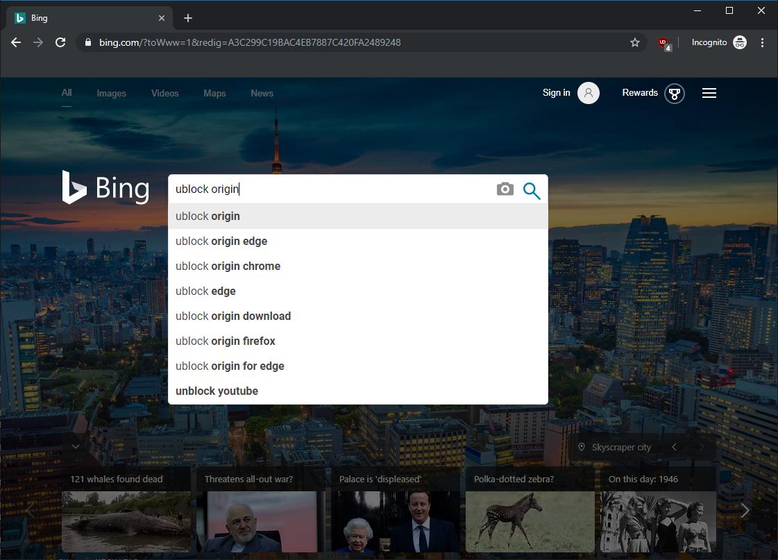Reload the Bing page
Image resolution: width=778 pixels, height=560 pixels.
60,42
